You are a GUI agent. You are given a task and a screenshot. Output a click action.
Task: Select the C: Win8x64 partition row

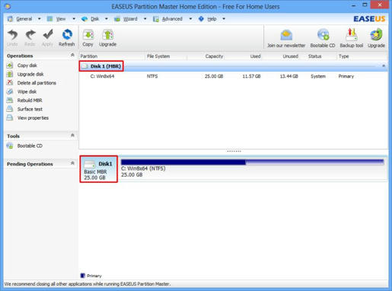pos(234,76)
